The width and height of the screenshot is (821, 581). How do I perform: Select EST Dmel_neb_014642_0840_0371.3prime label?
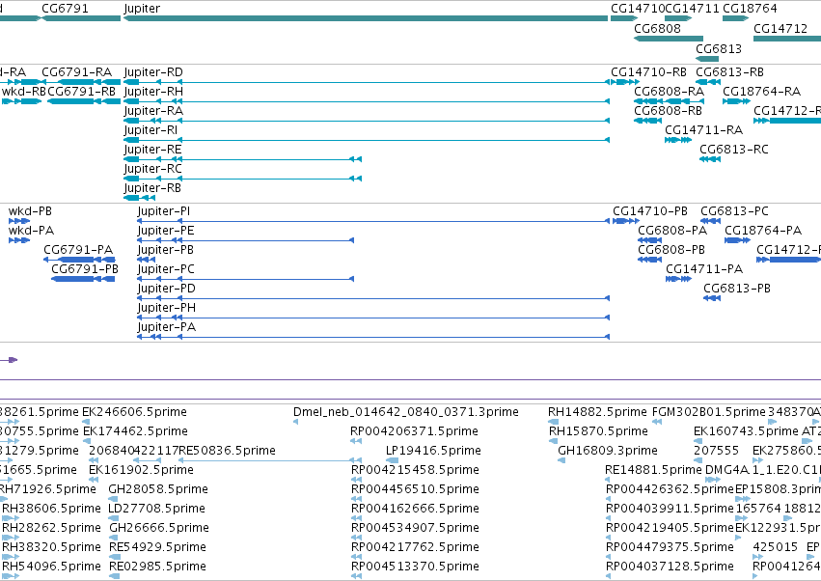click(x=406, y=412)
